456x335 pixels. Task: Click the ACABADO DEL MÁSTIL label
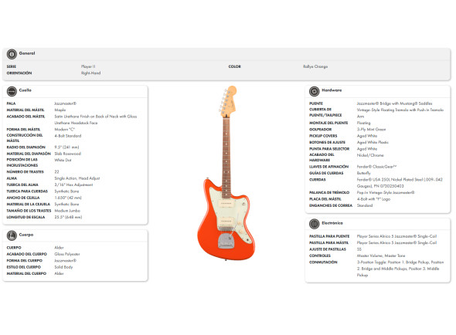point(26,117)
